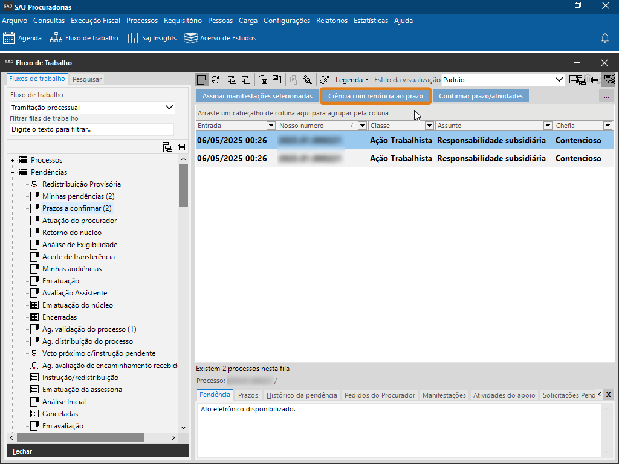Click Ciência com renúncia ao prazo button
This screenshot has width=619, height=464.
click(x=375, y=96)
